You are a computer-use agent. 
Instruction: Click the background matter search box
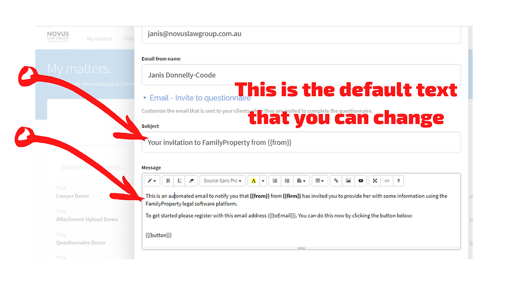[x=93, y=167]
